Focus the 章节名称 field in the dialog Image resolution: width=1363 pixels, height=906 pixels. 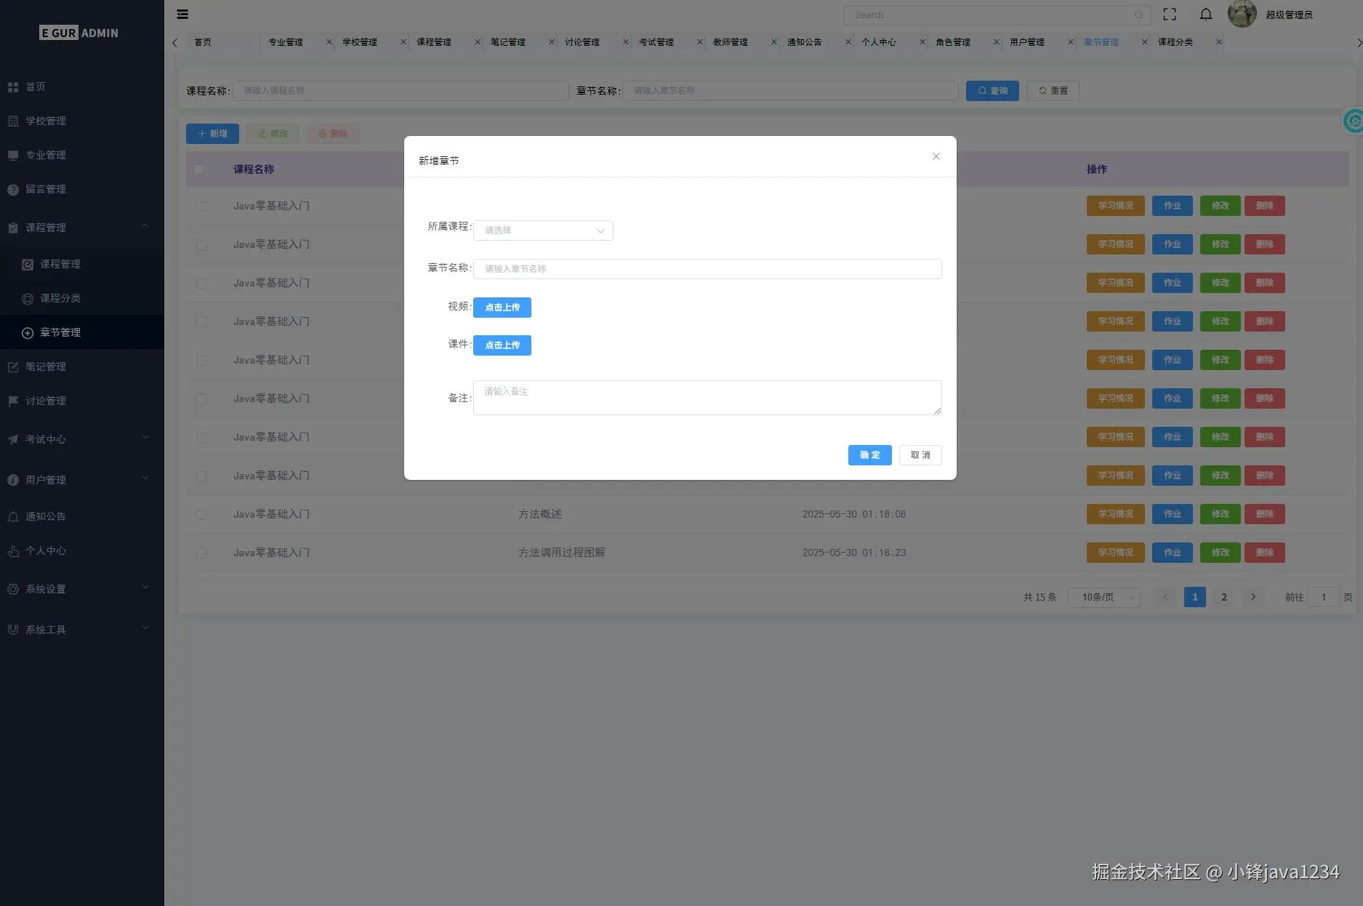pos(707,269)
